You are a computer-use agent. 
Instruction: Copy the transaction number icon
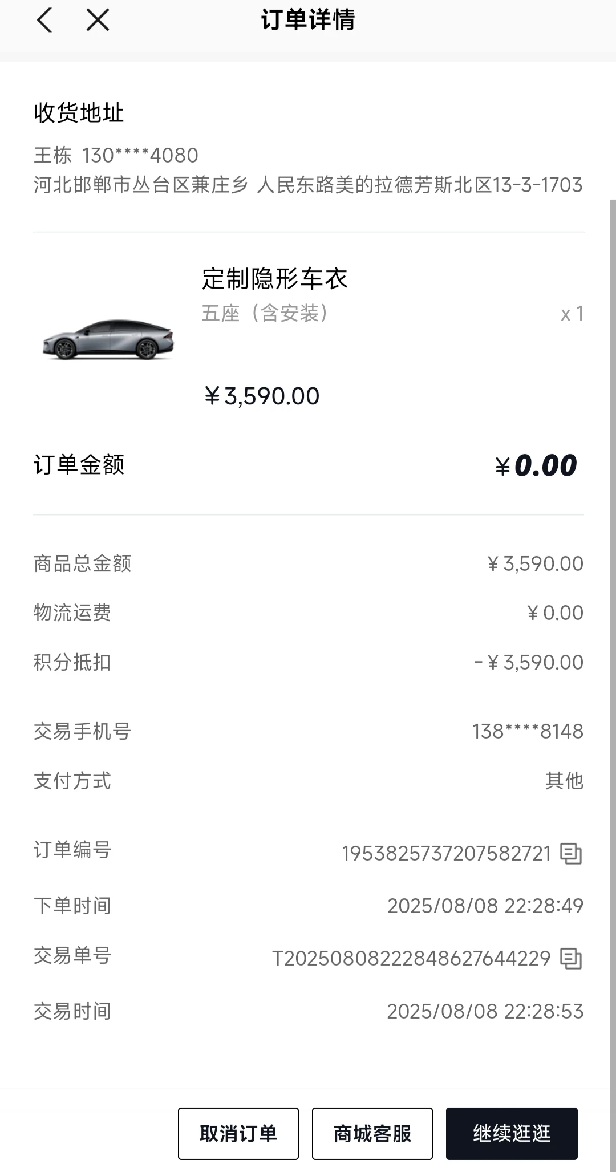(571, 958)
